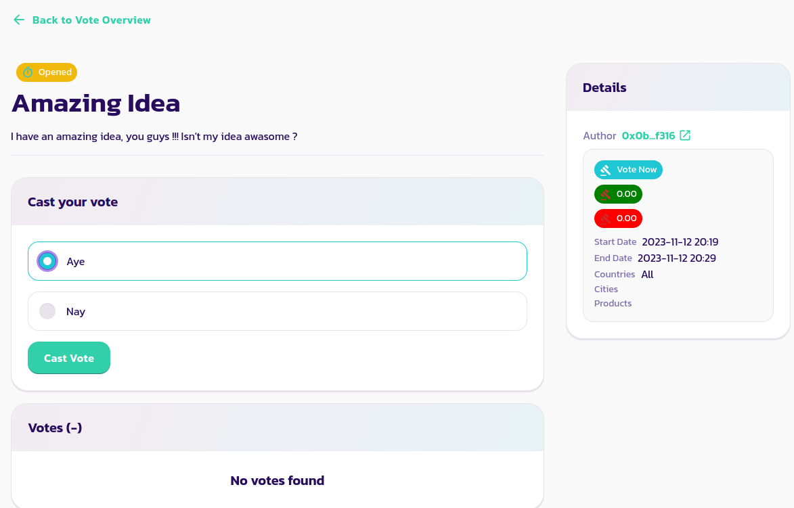
Task: Click the red 0.00 vote count
Action: coord(626,218)
